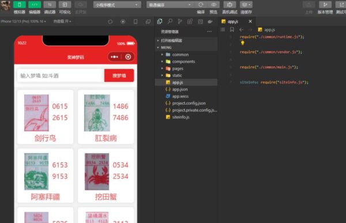Click the red 搜梦境 search button

[x=119, y=75]
